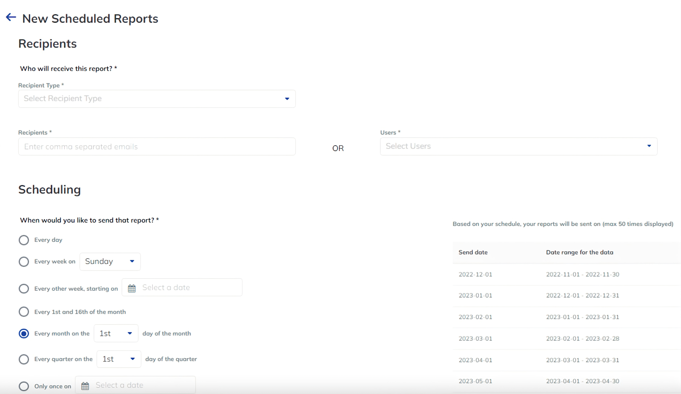Screen dimensions: 681x394
Task: Click the calendar icon beside 'Only once on'
Action: coord(85,385)
